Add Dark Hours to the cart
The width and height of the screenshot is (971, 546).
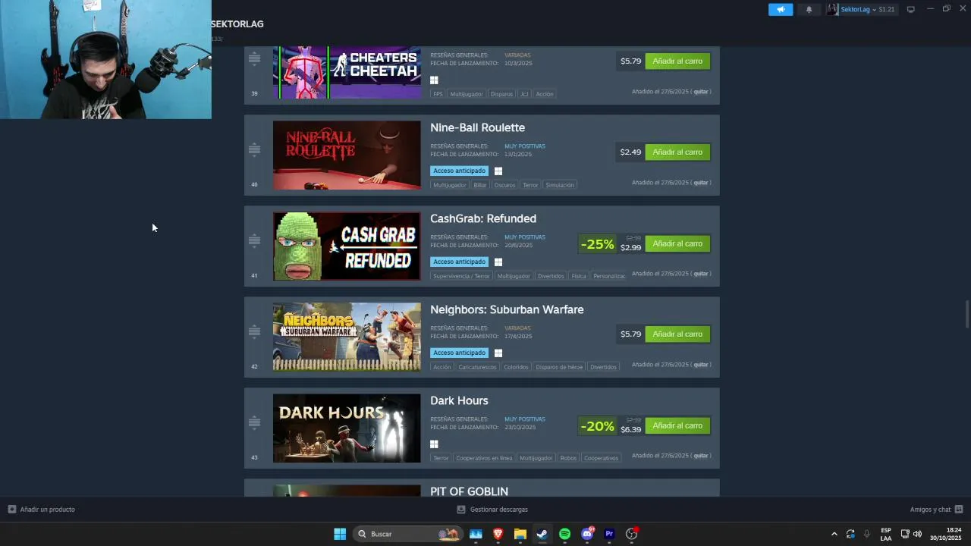(x=677, y=425)
